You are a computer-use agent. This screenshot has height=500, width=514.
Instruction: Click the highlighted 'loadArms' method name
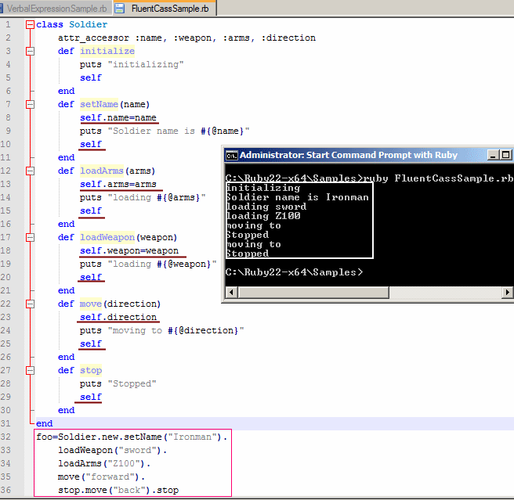point(102,171)
